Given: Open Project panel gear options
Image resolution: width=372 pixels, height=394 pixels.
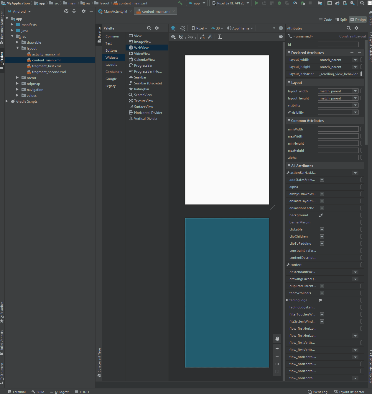Looking at the screenshot, I should [84, 11].
